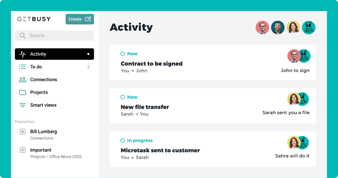Click the star icon beside Bill Lumberg
338x178 pixels.
22,132
